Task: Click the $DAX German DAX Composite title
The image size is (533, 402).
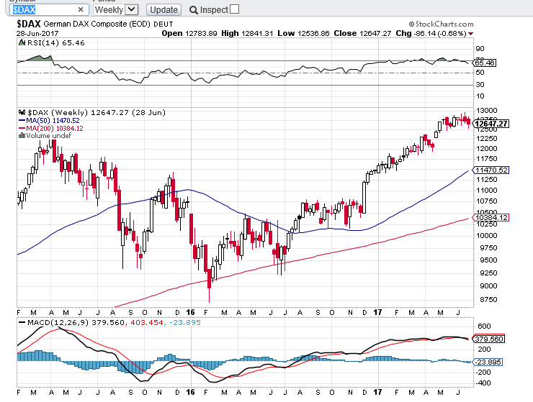Action: pos(95,24)
